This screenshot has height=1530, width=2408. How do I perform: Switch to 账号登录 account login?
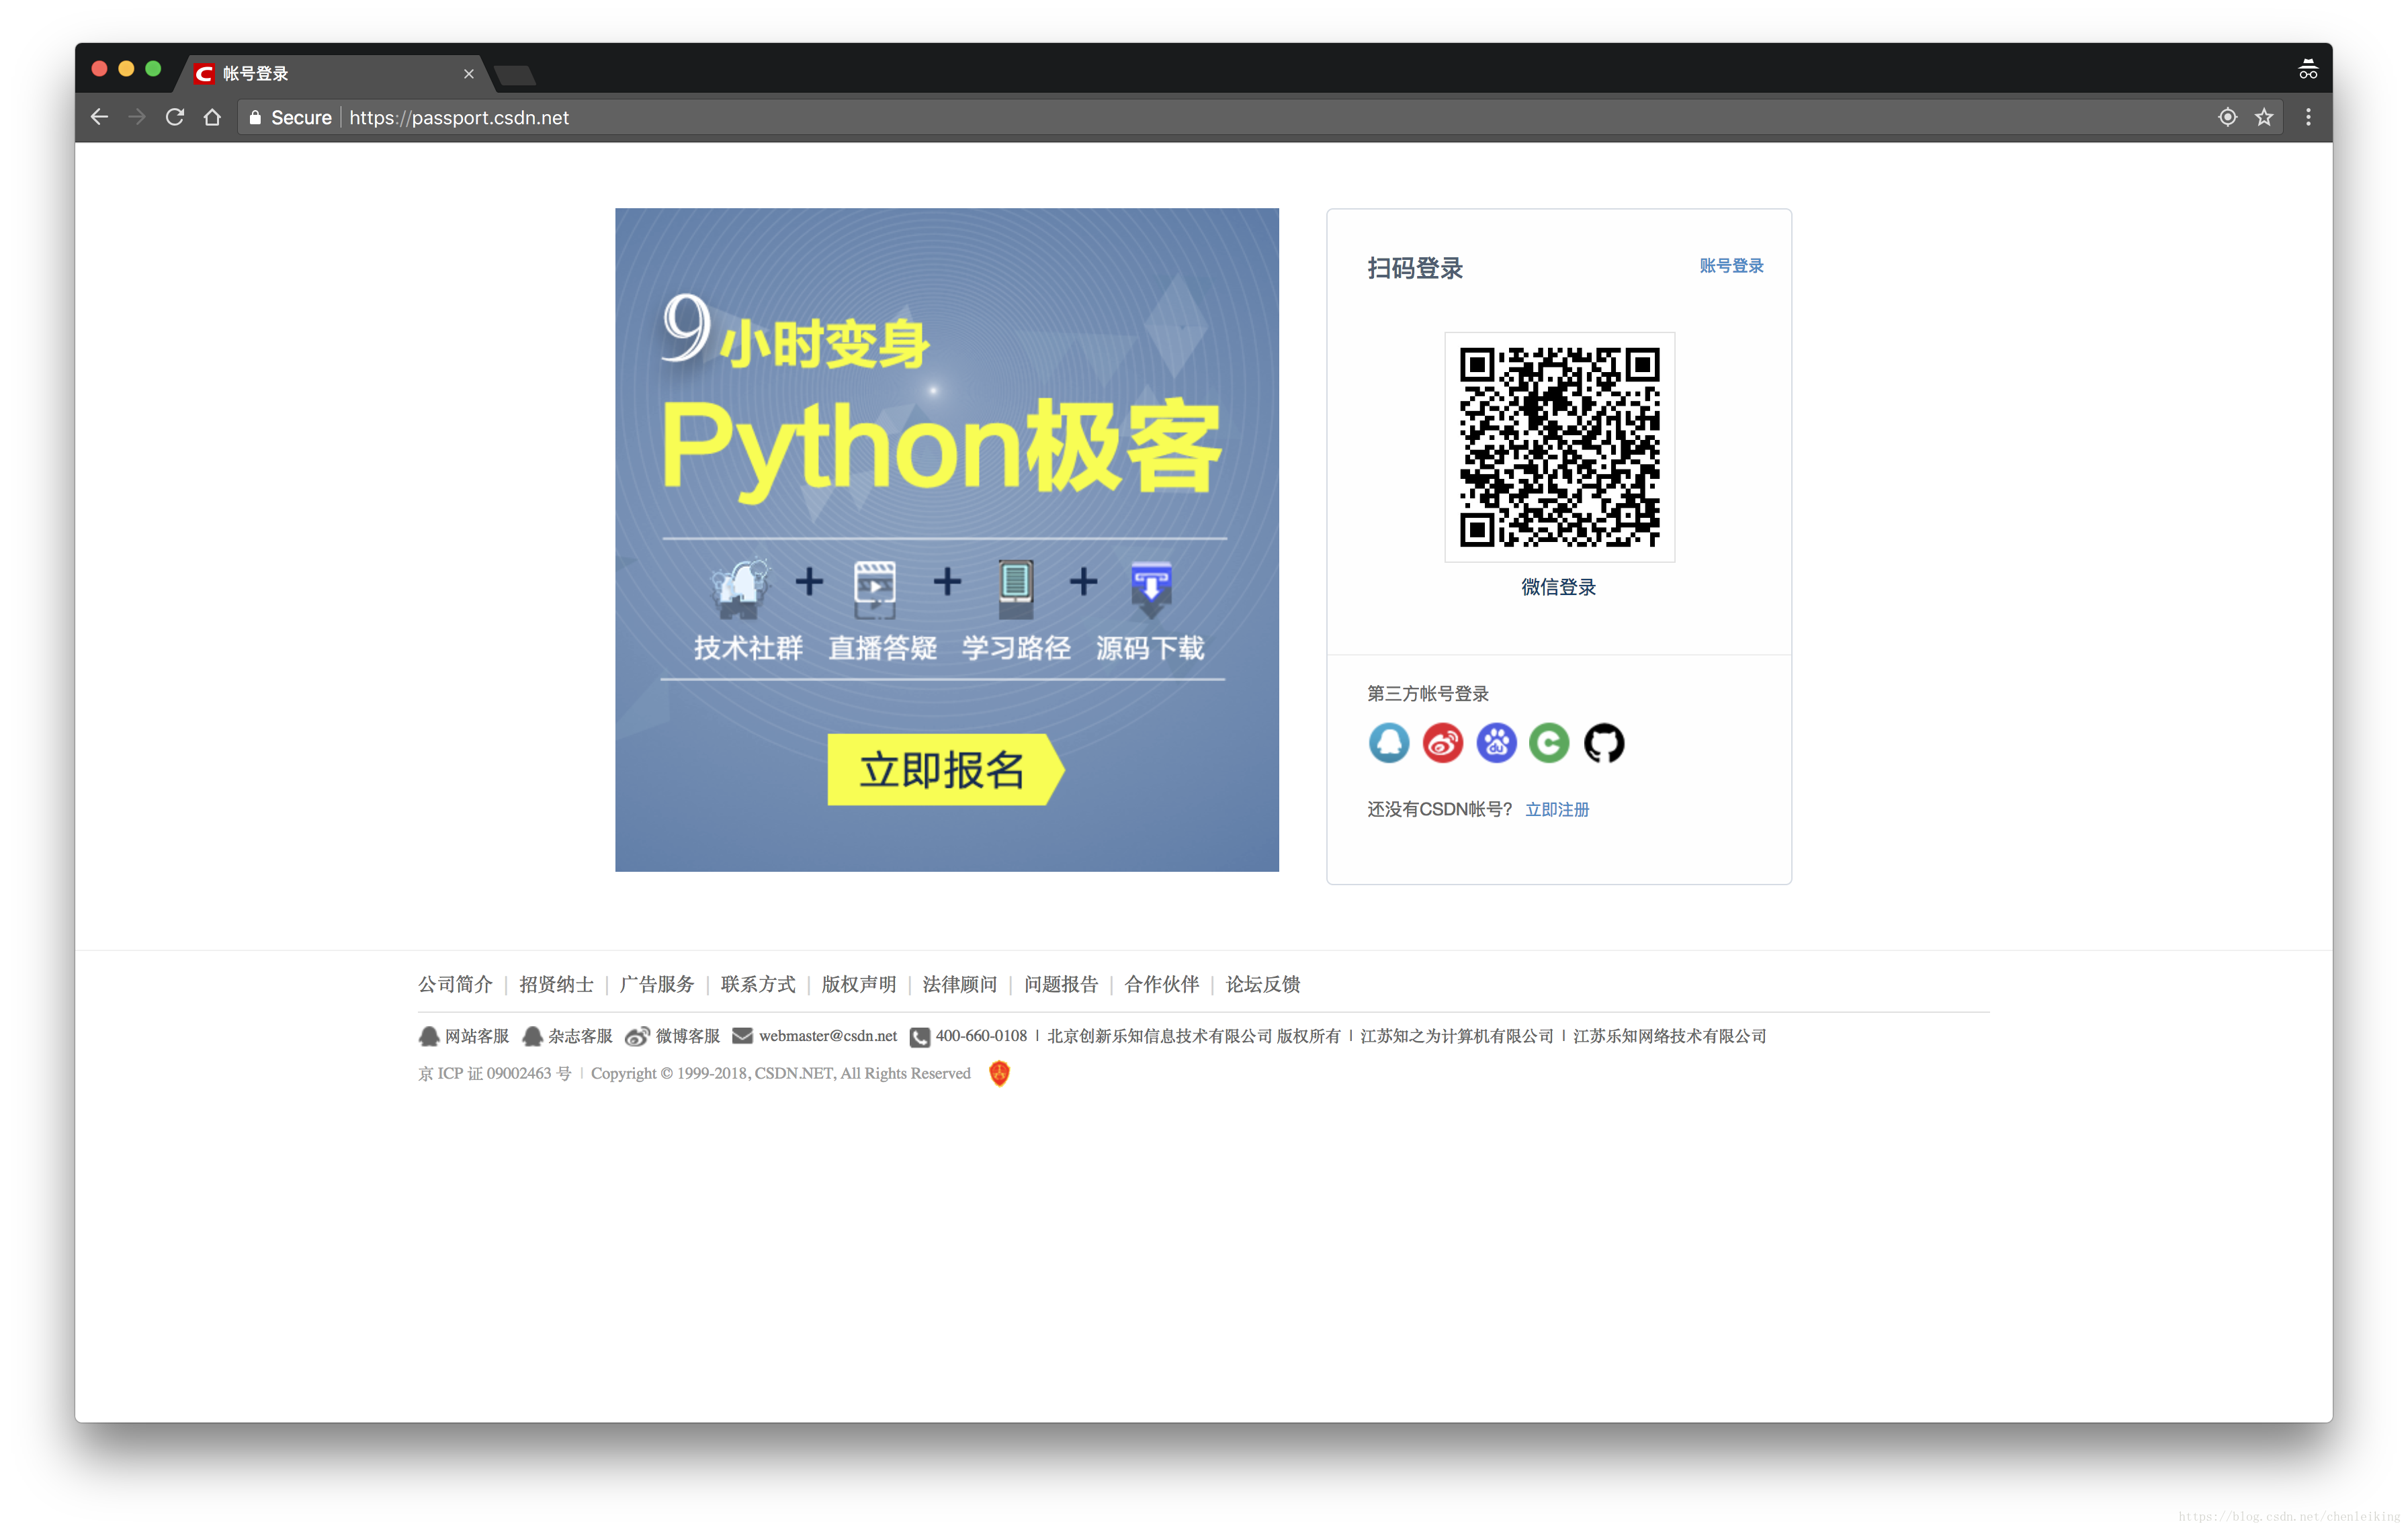(1731, 266)
